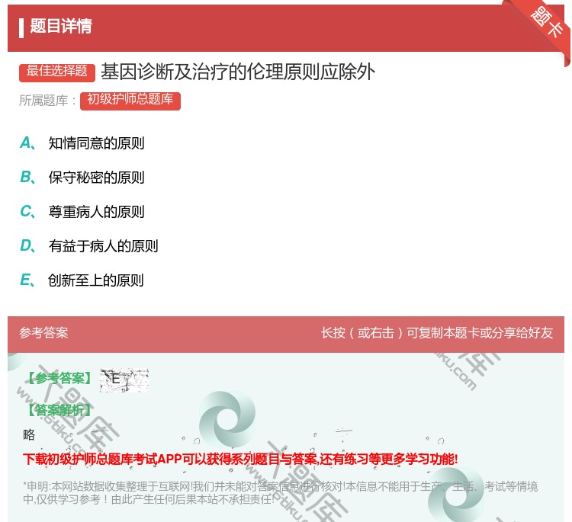572x522 pixels.
Task: Select option A 知情同意的原则
Action: [82, 143]
